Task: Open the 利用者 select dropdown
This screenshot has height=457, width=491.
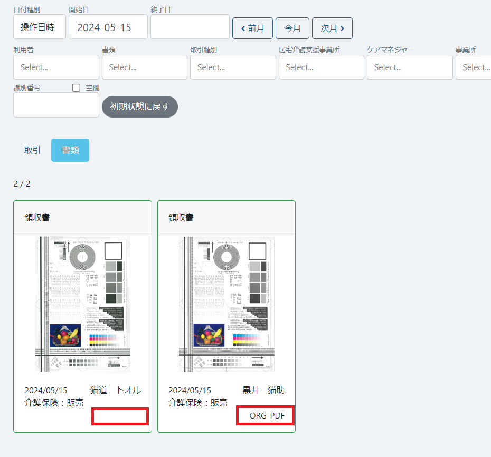Action: (56, 67)
